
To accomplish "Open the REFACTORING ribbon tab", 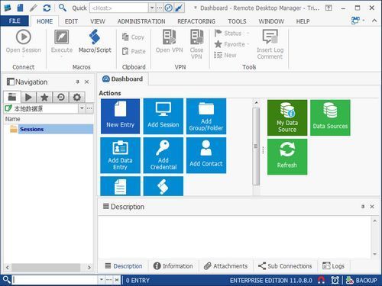I will [196, 21].
